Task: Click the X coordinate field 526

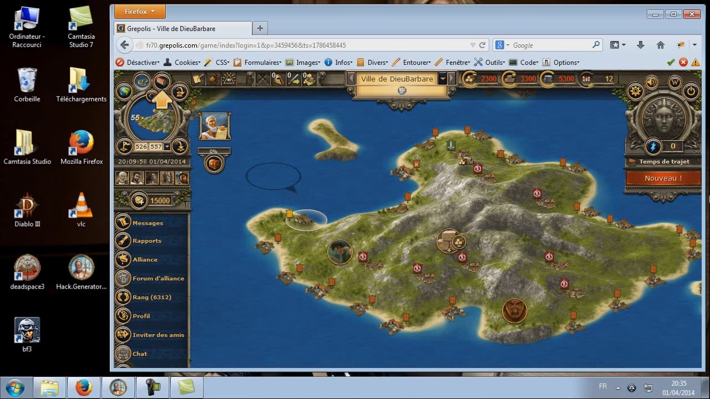Action: [x=141, y=146]
